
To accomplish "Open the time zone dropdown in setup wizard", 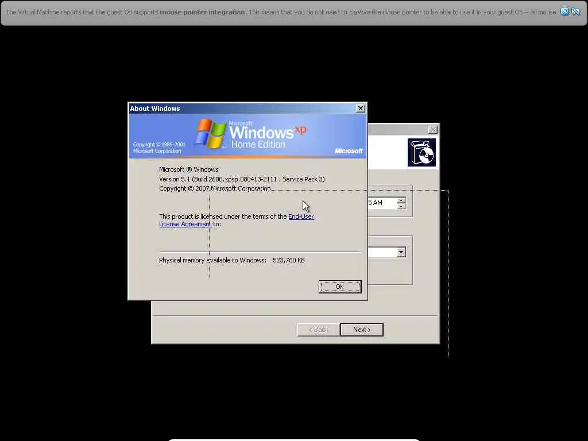I will pyautogui.click(x=401, y=252).
